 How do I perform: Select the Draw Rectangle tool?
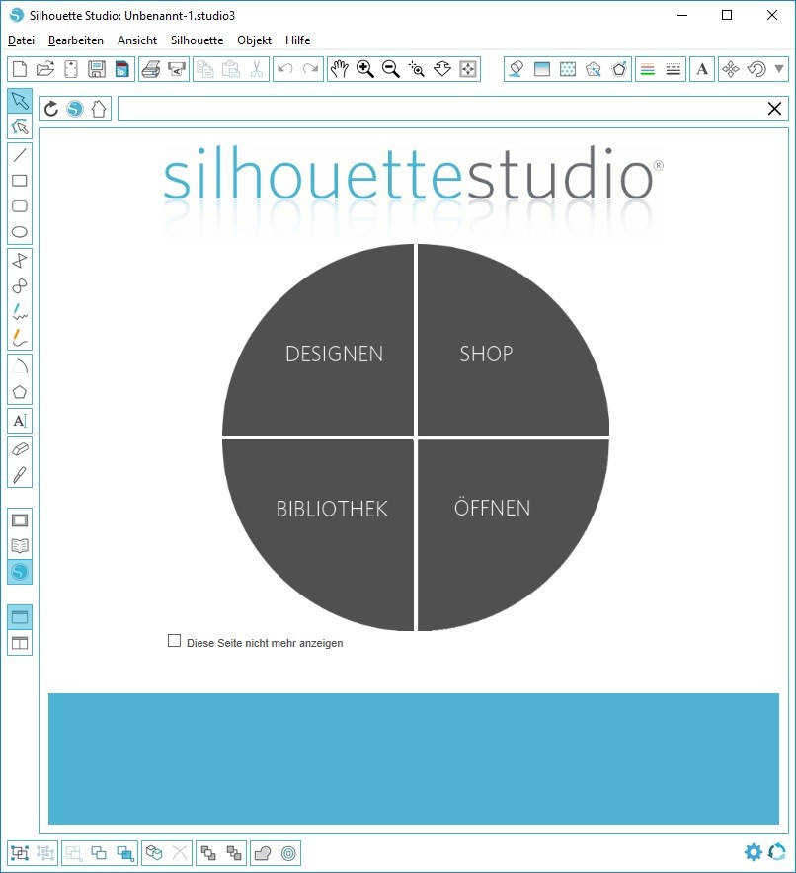(x=20, y=181)
